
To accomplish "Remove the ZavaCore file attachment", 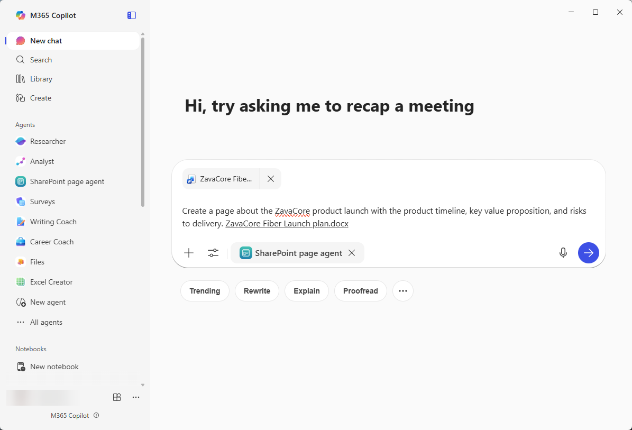I will [270, 179].
